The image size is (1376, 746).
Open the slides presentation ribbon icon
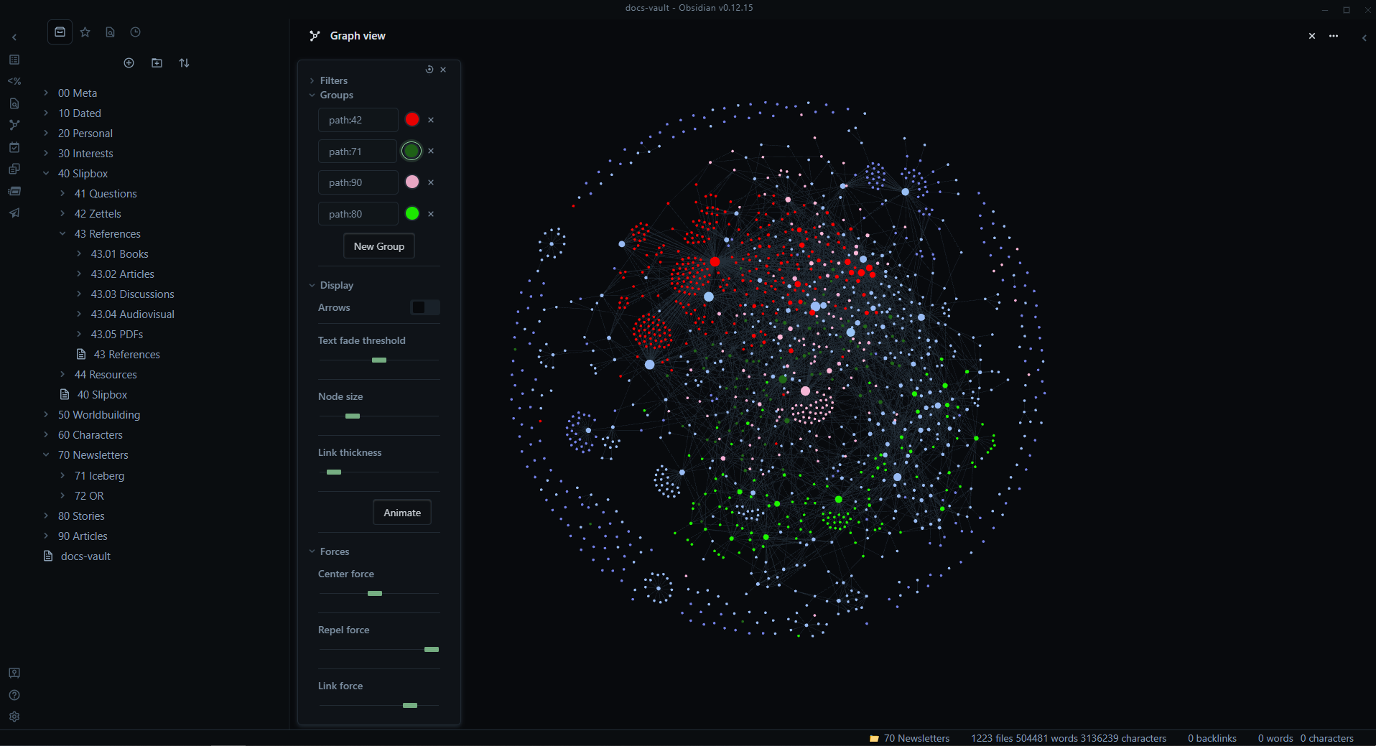point(14,191)
